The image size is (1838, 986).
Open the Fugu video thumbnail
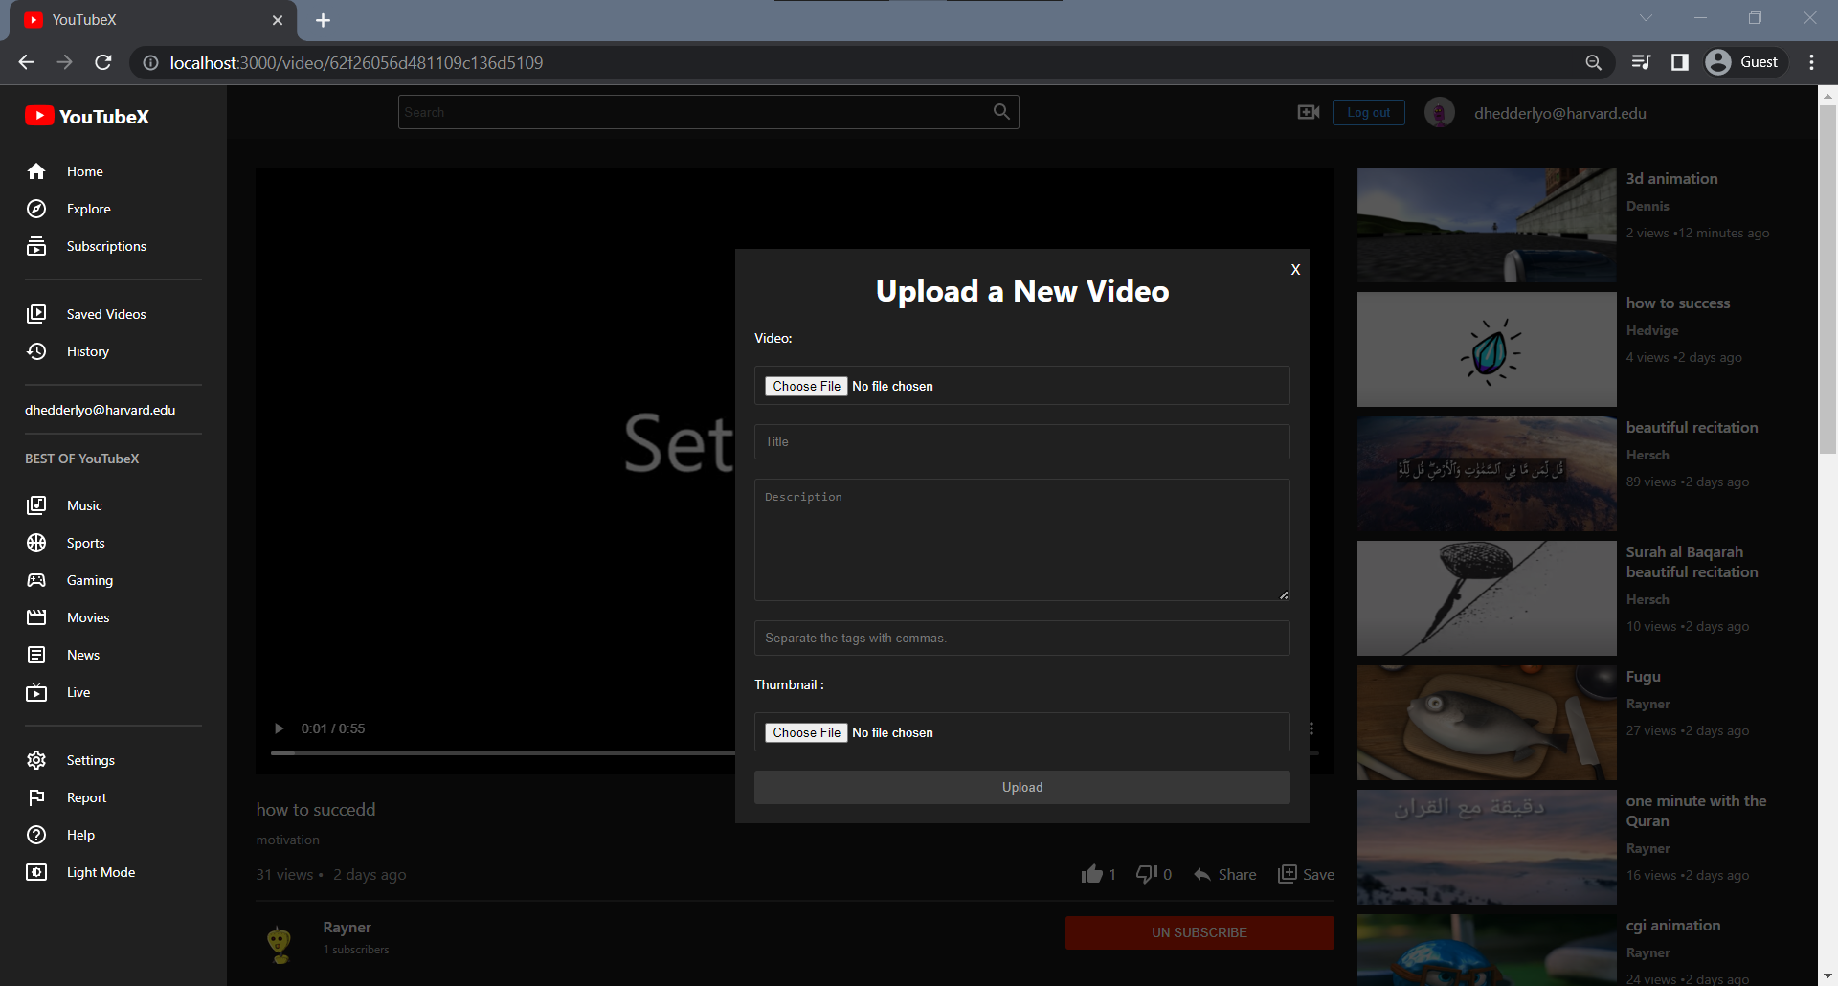coord(1487,723)
